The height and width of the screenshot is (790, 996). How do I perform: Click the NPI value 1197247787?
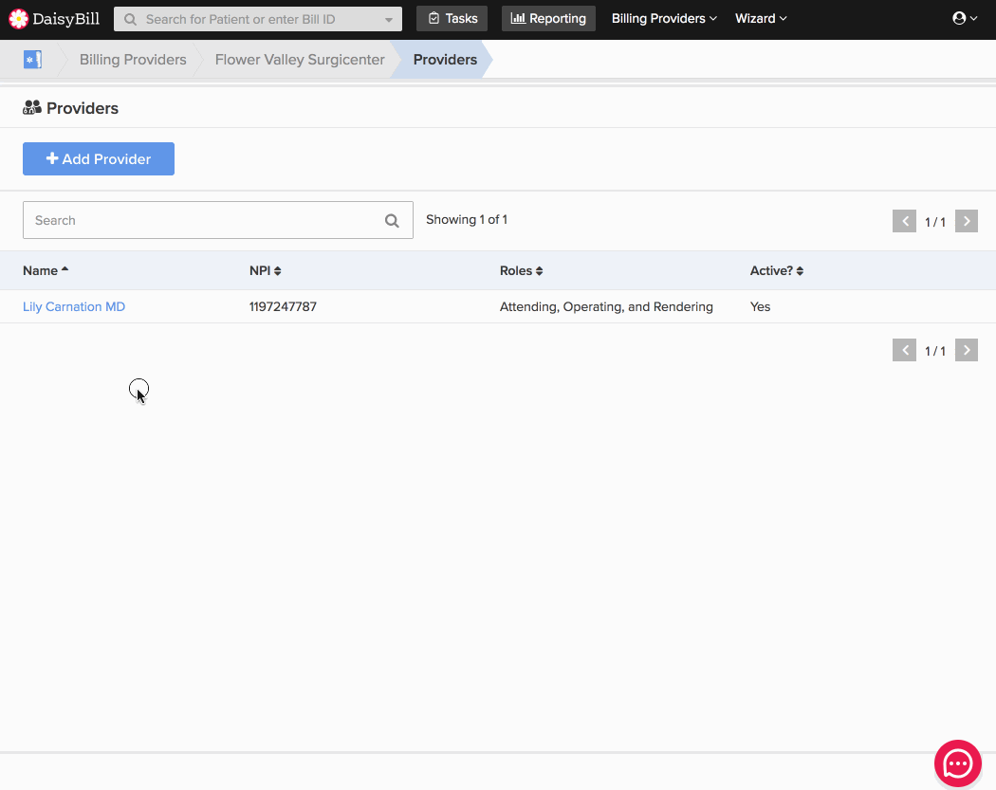coord(283,306)
